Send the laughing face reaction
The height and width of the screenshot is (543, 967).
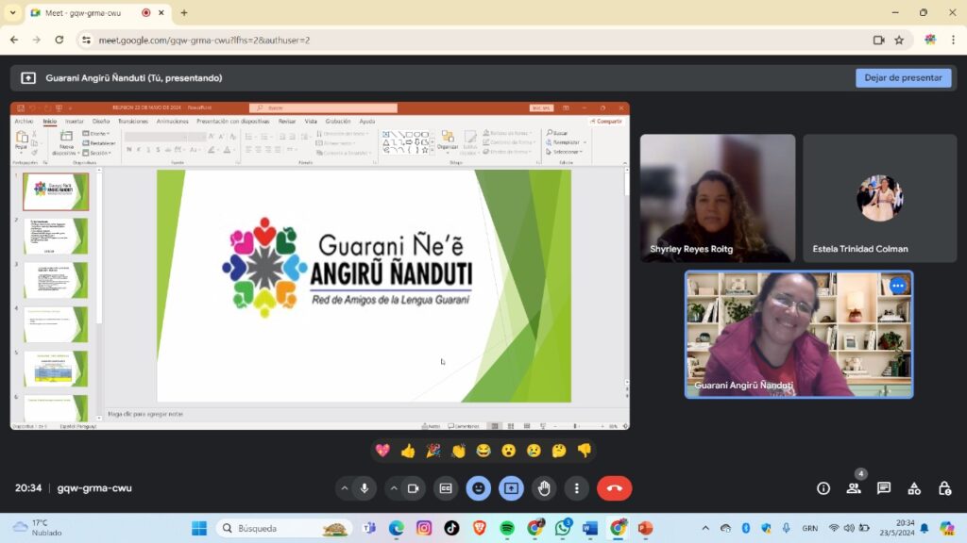point(483,451)
